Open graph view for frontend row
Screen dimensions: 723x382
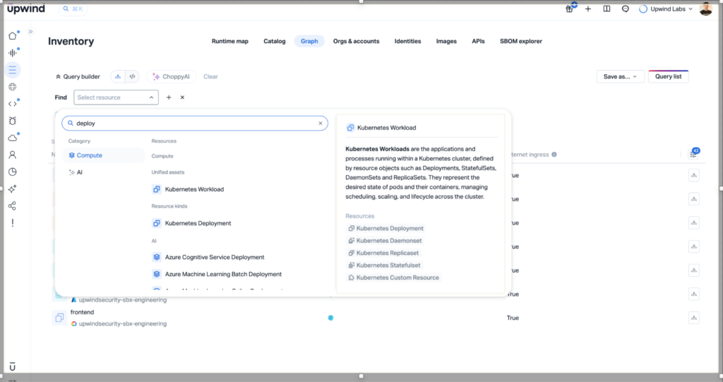694,318
